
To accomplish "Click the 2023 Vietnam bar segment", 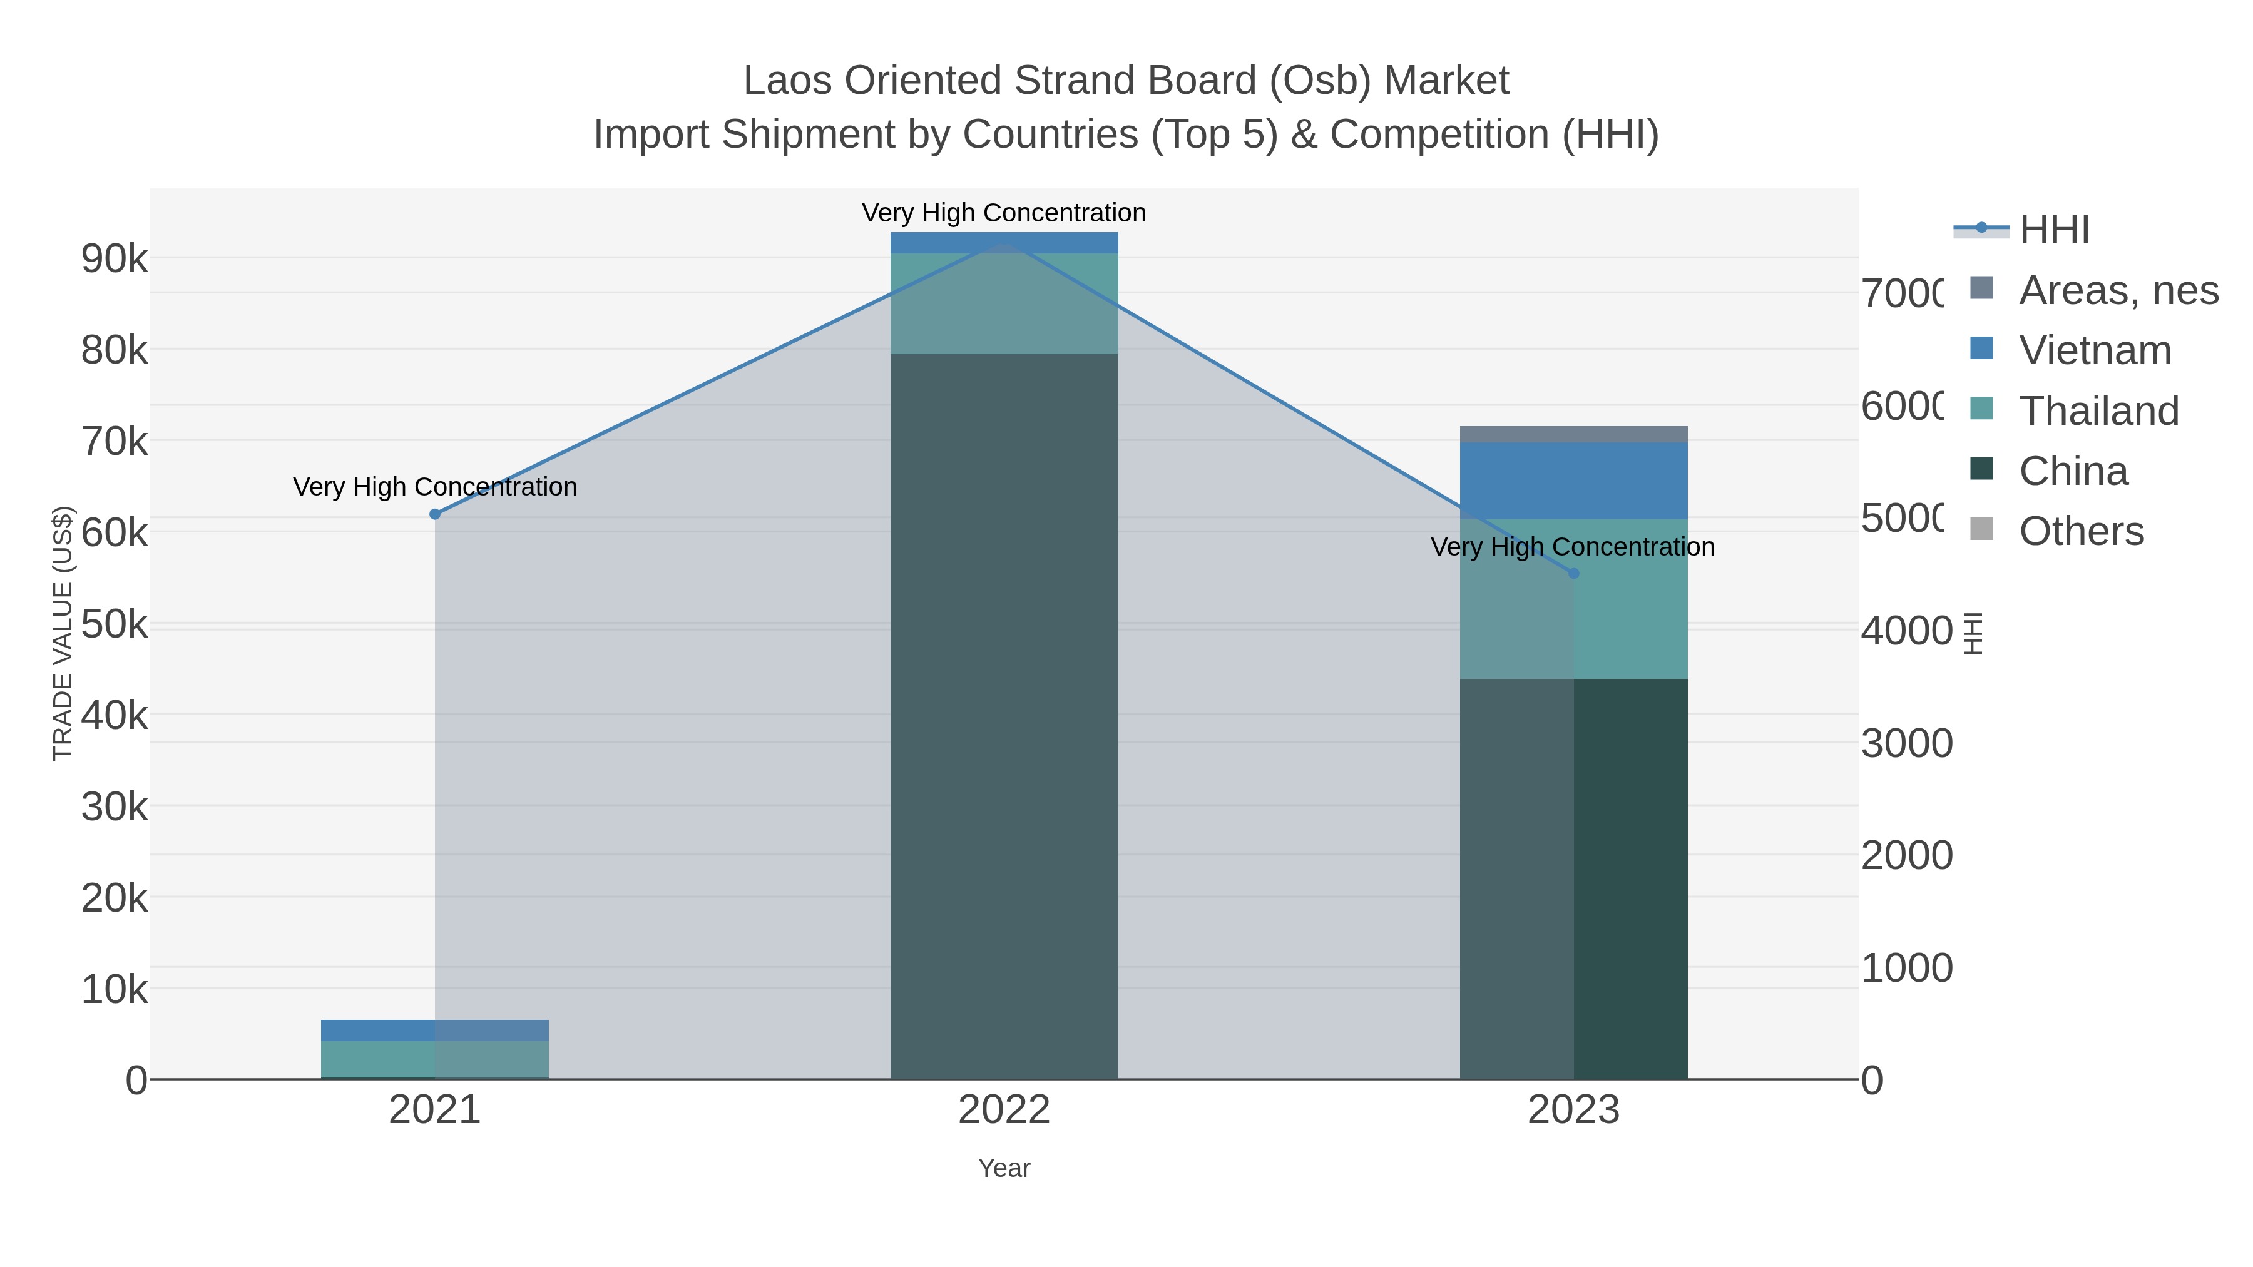I will [1573, 481].
